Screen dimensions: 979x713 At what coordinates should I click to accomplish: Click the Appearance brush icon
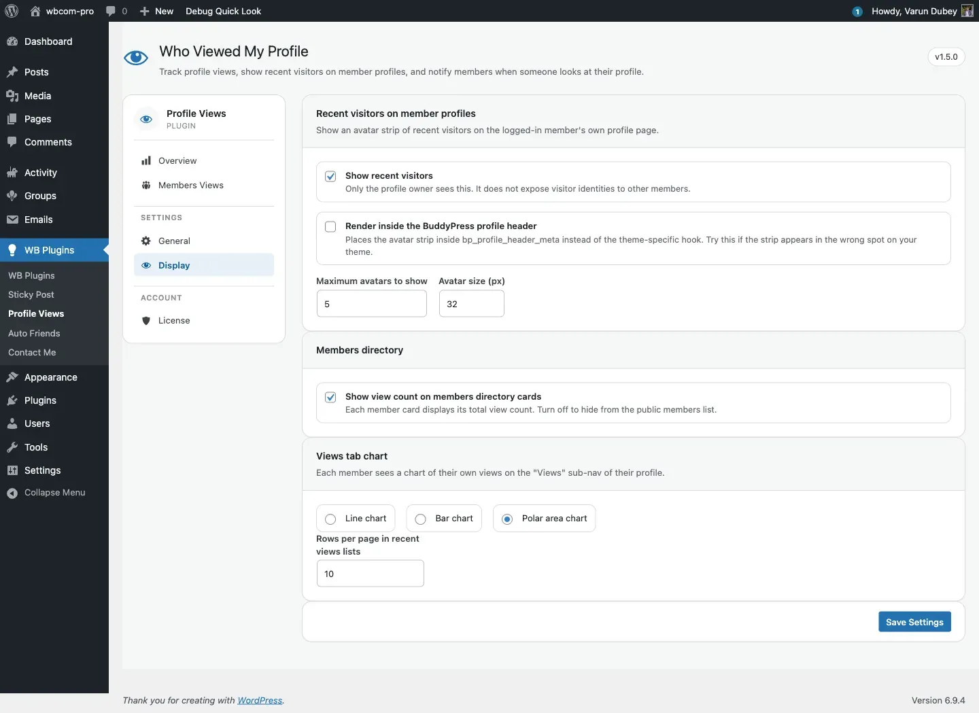12,377
